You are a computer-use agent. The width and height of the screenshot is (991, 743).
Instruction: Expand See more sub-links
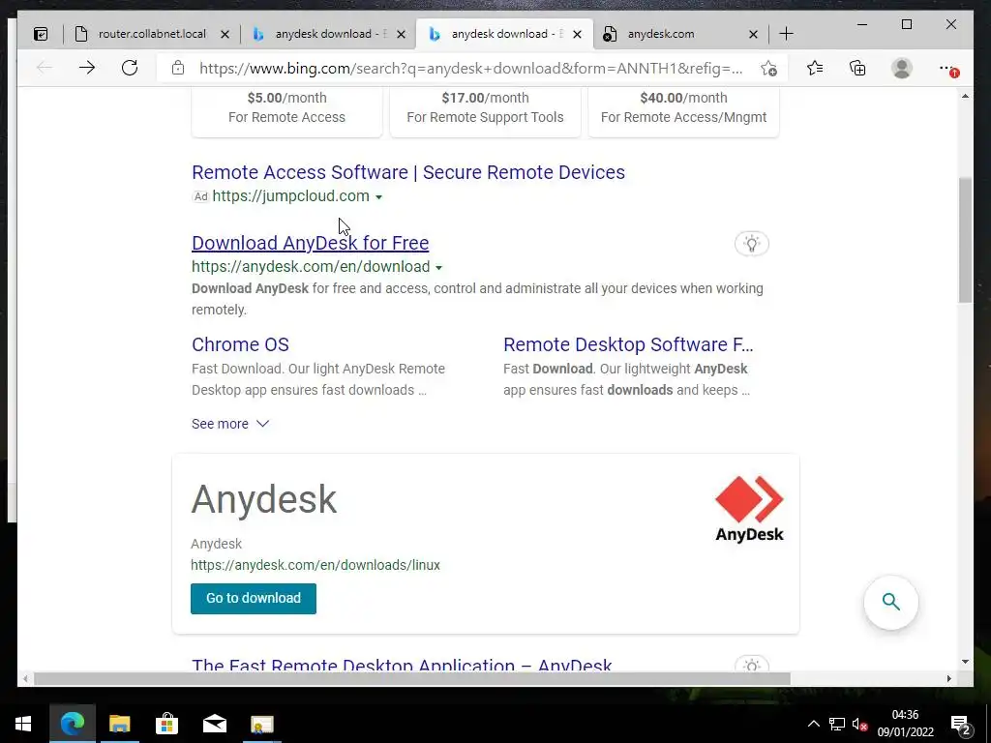pos(230,424)
